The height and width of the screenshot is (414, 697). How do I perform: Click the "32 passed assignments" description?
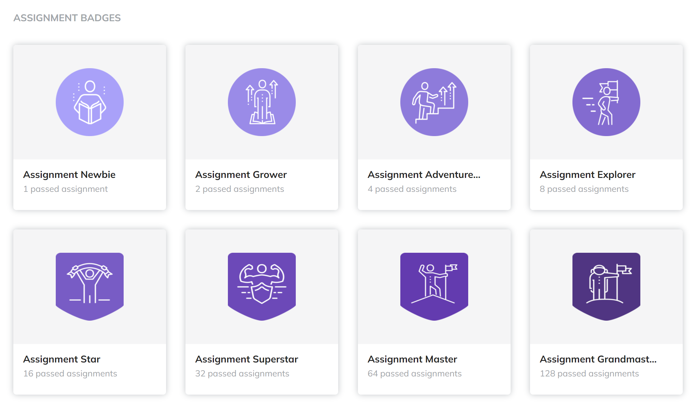[x=242, y=374]
